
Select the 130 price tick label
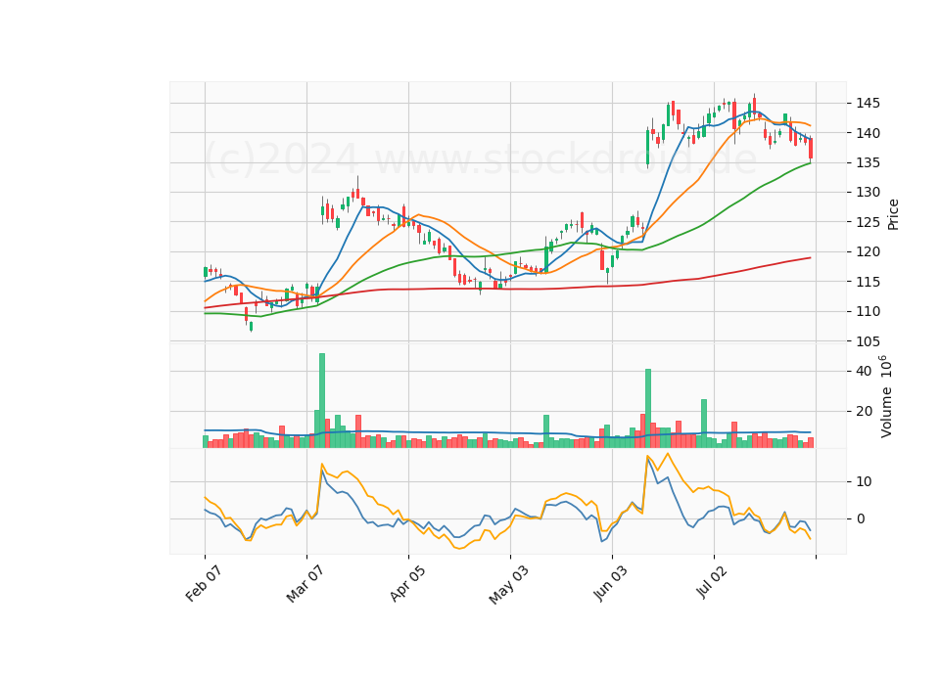coord(868,193)
